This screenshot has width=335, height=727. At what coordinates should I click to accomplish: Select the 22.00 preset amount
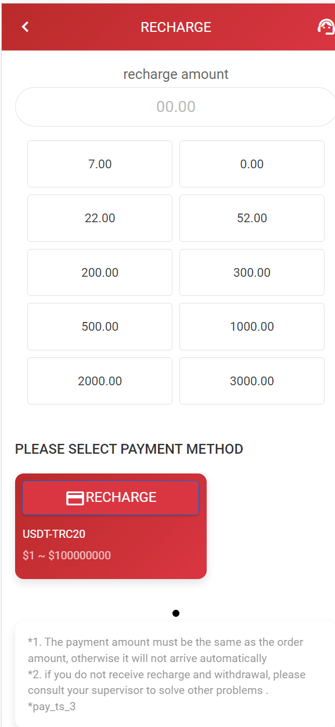pos(100,218)
